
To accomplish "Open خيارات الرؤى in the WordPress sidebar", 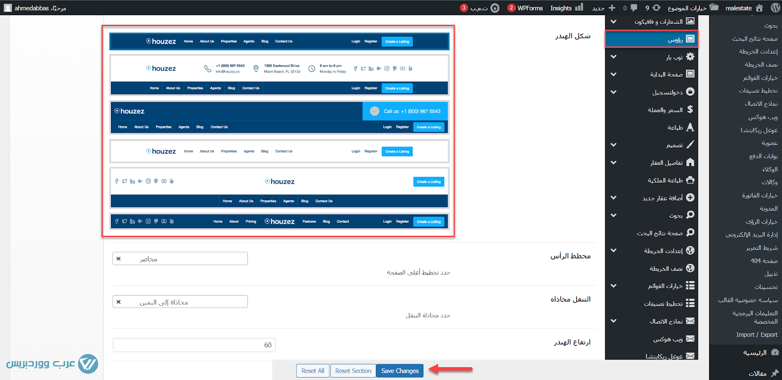I will (x=762, y=222).
